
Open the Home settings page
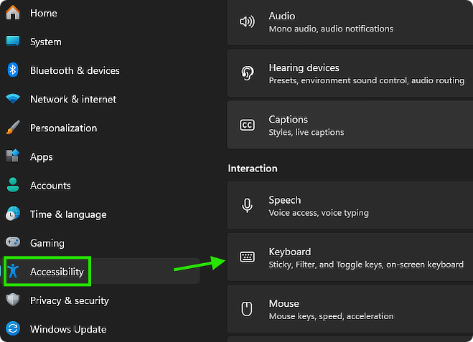coord(101,13)
